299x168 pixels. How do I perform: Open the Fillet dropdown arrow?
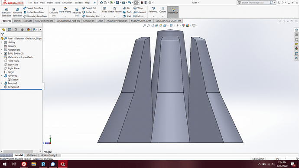(104, 16)
